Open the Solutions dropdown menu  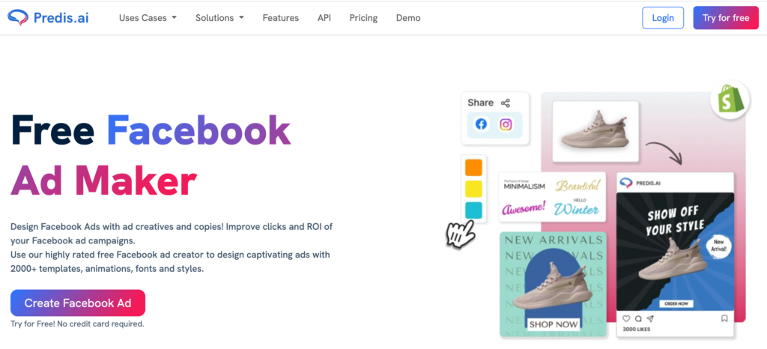pyautogui.click(x=219, y=18)
